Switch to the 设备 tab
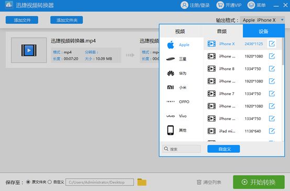Viewport: 290px width, 191px height. coord(263,31)
